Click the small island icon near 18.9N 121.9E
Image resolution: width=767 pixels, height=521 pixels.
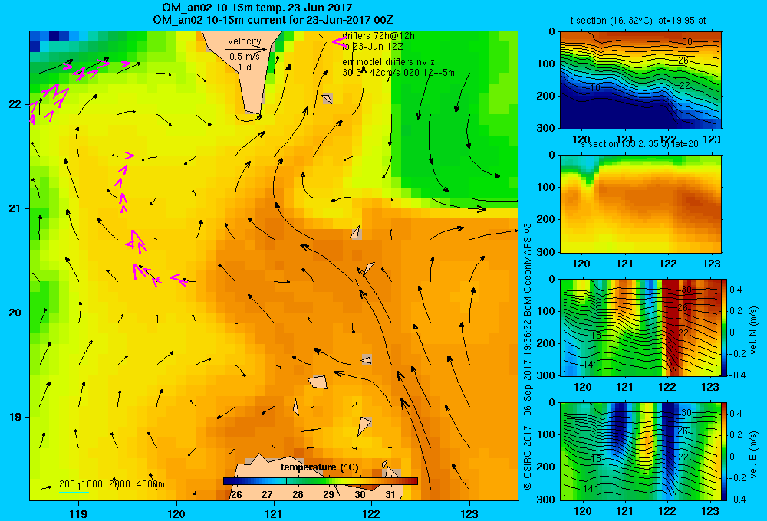[364, 426]
